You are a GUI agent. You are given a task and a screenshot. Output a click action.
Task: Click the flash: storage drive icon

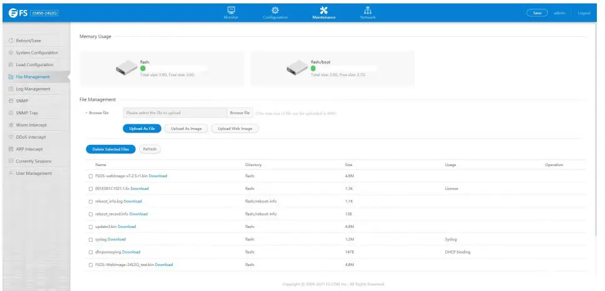tap(127, 68)
